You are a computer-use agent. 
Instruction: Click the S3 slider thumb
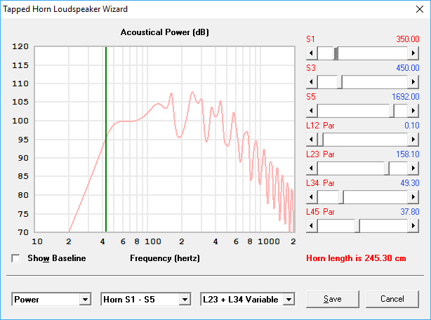point(340,82)
